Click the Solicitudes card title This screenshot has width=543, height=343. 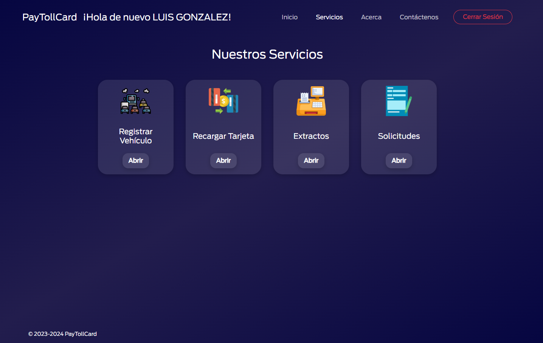[399, 136]
